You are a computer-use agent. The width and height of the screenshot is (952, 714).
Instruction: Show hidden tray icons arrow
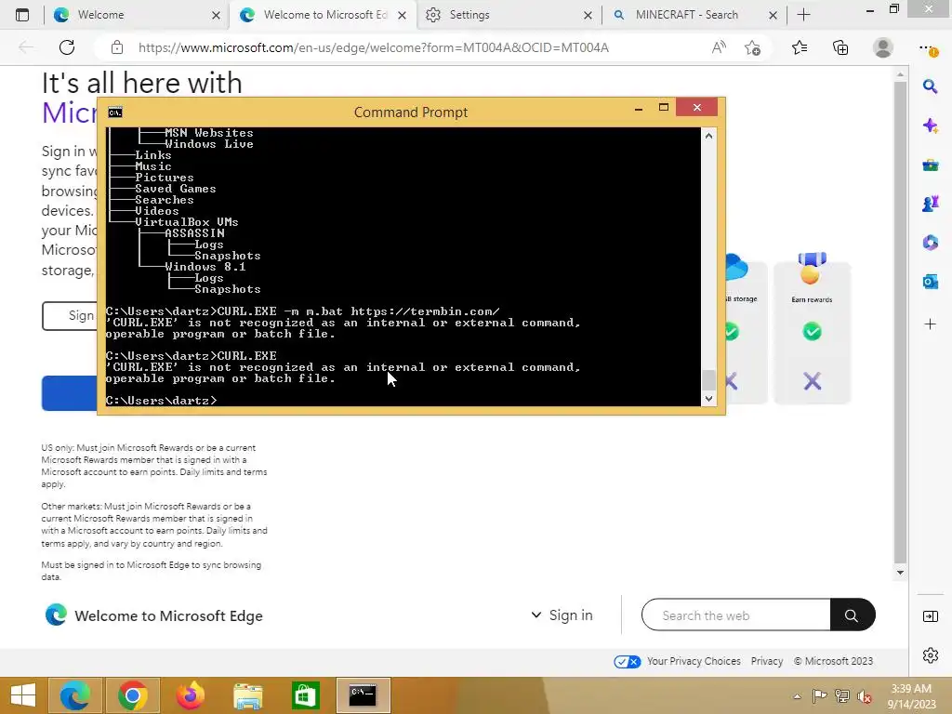797,696
